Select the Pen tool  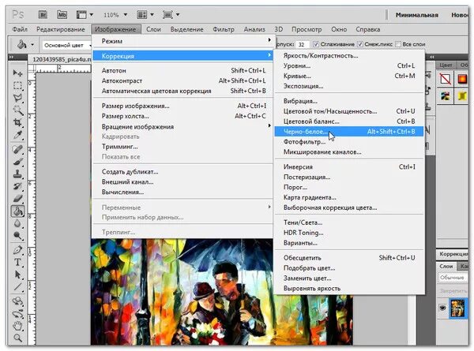click(17, 250)
